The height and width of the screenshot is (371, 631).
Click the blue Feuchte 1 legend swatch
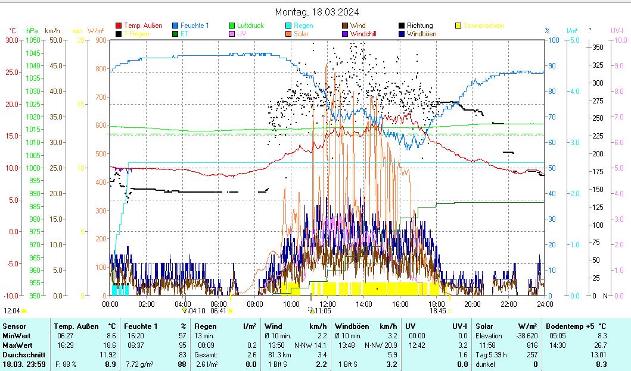tap(175, 26)
